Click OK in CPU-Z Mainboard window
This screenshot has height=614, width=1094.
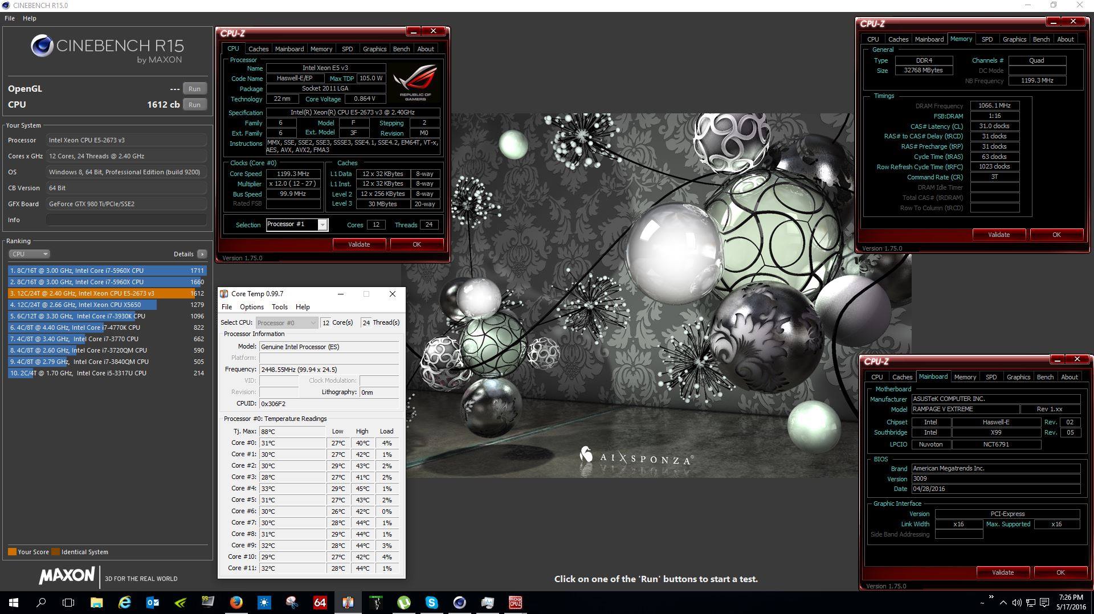click(1060, 572)
